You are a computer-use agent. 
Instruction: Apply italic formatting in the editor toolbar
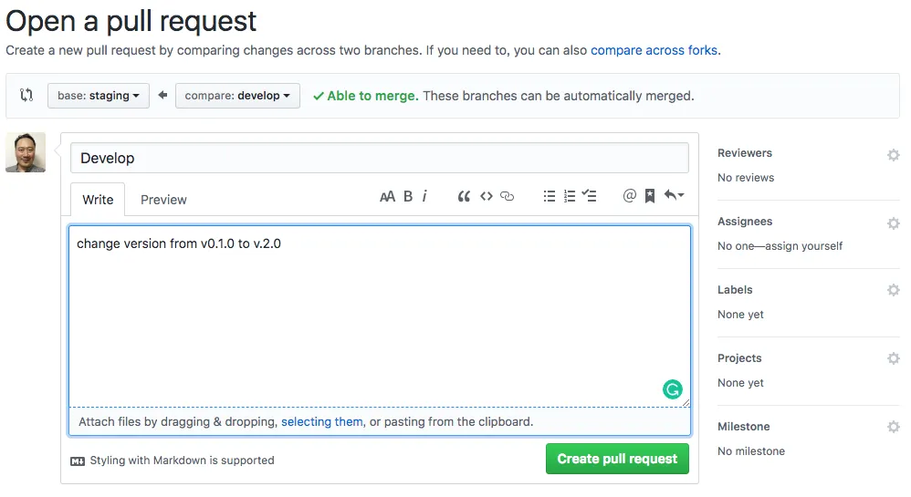(x=424, y=196)
